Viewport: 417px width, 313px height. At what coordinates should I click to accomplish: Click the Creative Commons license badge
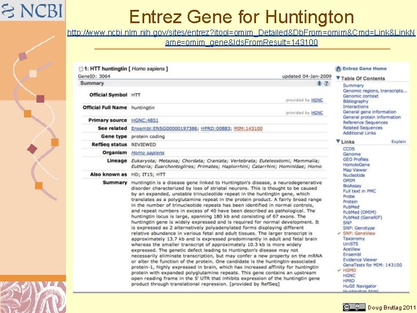pyautogui.click(x=354, y=307)
